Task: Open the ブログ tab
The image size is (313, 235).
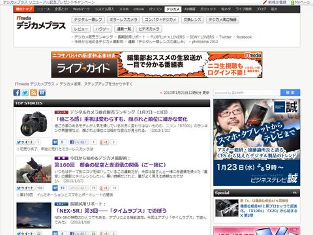Action: coord(261,9)
